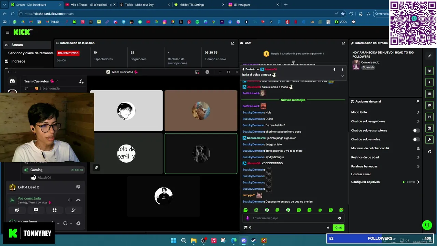Screen dimensions: 437x246
Task: Open Discord user settings gear
Action: pyautogui.click(x=78, y=223)
